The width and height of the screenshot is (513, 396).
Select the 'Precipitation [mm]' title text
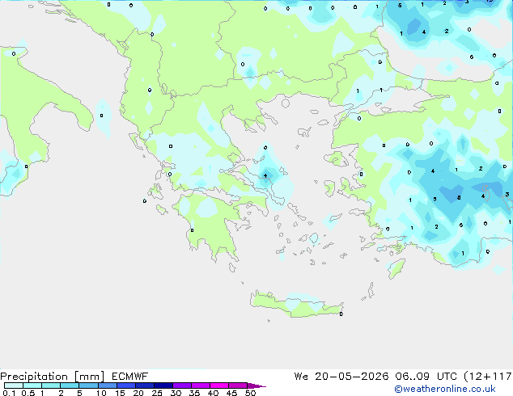(x=53, y=377)
